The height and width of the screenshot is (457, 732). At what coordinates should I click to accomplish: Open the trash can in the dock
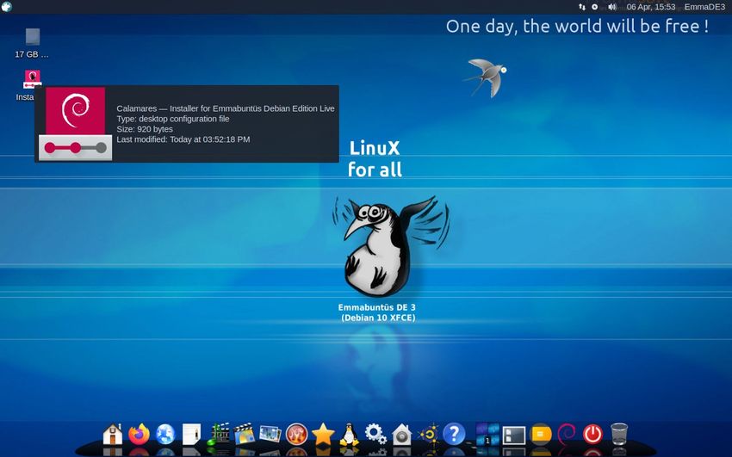click(x=619, y=434)
